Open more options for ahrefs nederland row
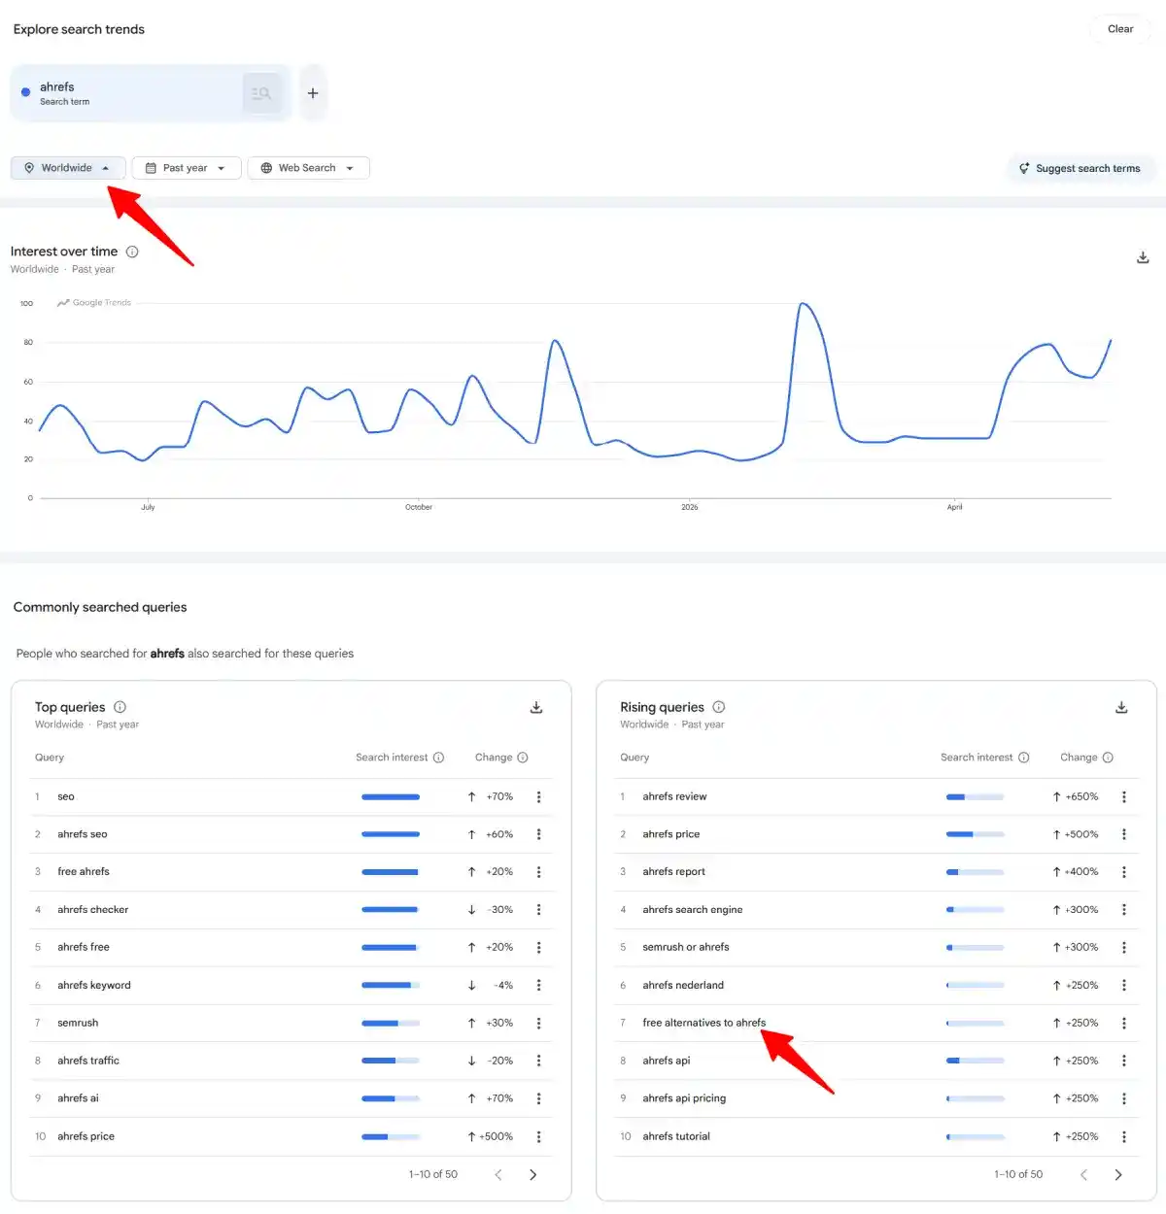The height and width of the screenshot is (1214, 1166). [x=1124, y=985]
